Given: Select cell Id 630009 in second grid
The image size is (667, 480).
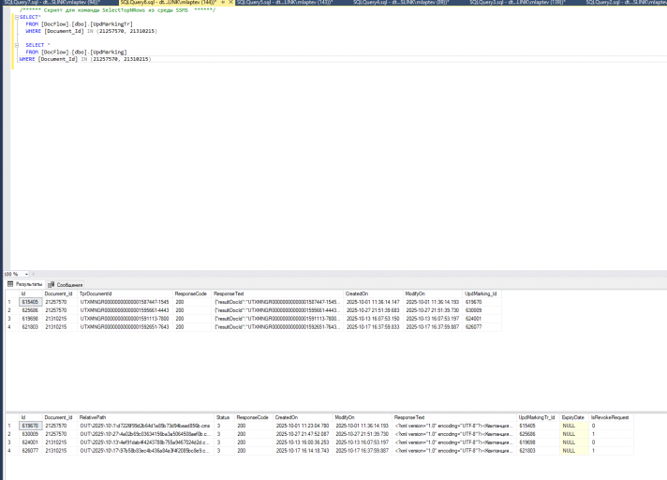Looking at the screenshot, I should pos(31,434).
